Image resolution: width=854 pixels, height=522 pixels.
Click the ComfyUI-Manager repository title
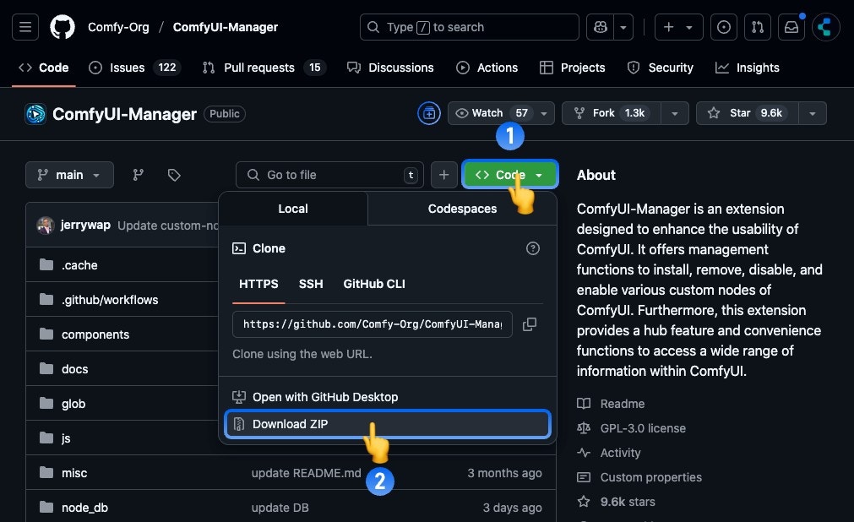coord(124,114)
